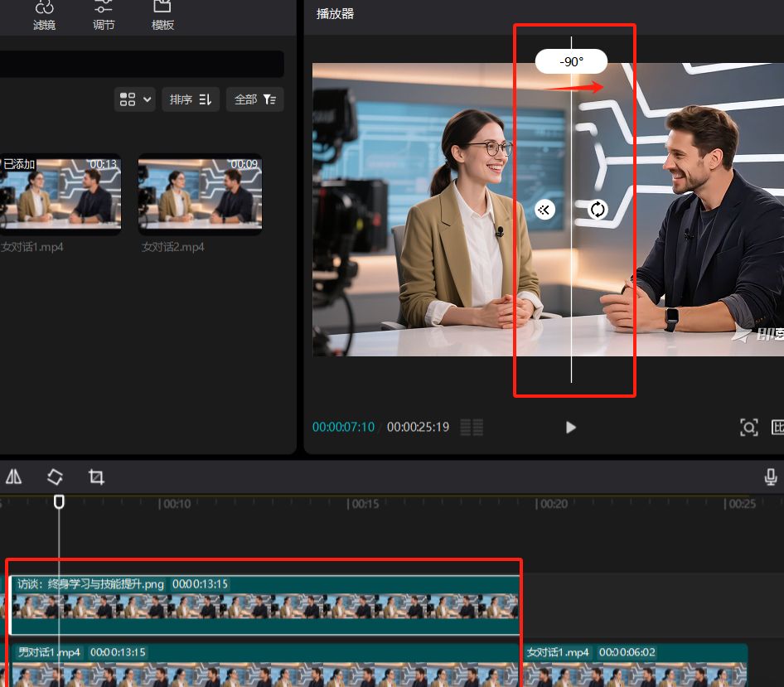Viewport: 784px width, 687px height.
Task: Switch to the 模板 (Templates) tab
Action: [162, 15]
